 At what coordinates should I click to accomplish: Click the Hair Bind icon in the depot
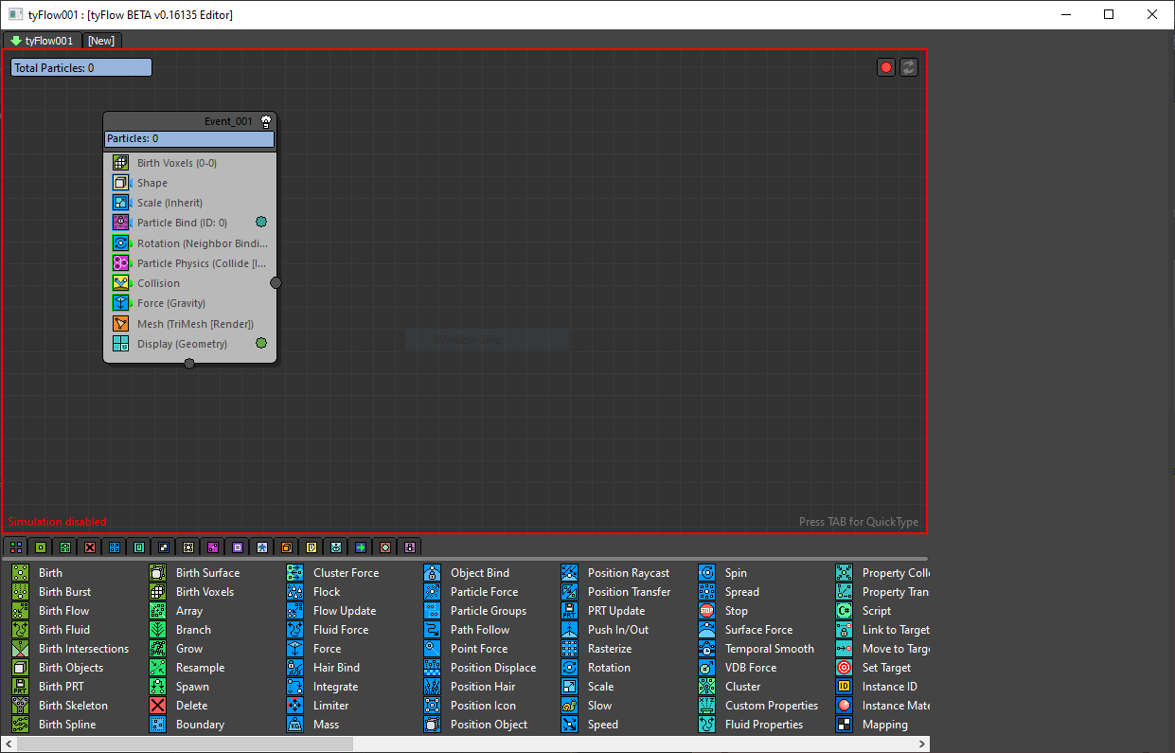295,668
